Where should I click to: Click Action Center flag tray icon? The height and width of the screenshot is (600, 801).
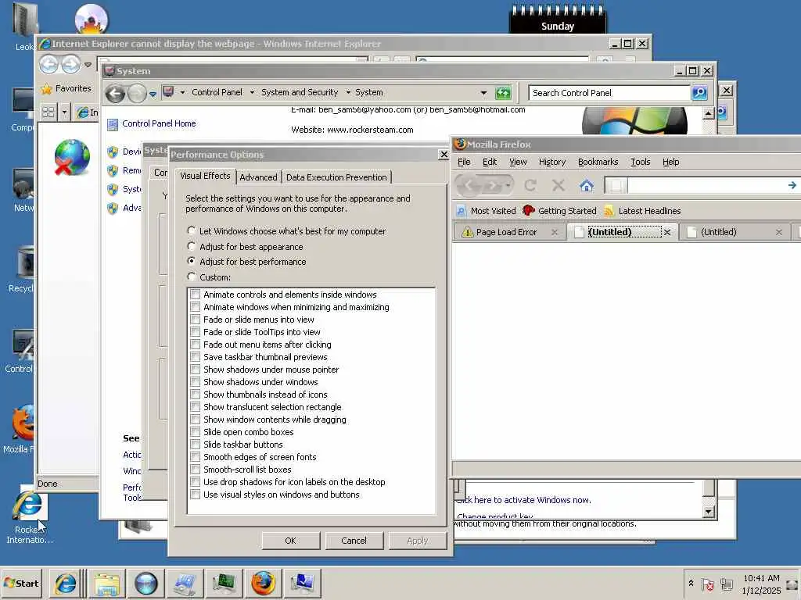(x=707, y=584)
